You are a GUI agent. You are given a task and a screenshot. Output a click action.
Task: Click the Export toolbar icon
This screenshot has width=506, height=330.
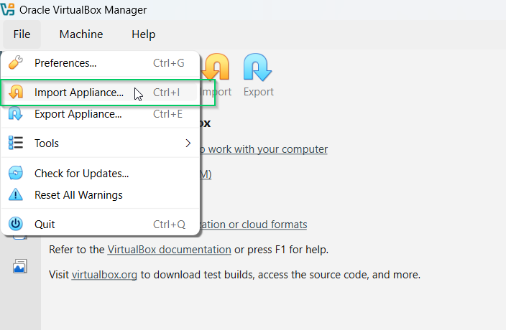(257, 67)
